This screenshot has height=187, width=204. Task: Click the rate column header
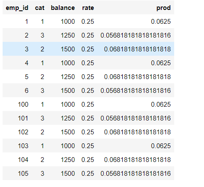(88, 8)
